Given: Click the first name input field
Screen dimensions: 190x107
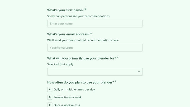Looking at the screenshot, I should pos(95,24).
